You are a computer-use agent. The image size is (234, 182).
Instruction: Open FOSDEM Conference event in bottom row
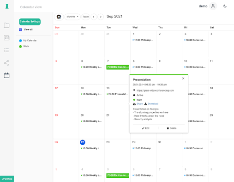point(118,176)
